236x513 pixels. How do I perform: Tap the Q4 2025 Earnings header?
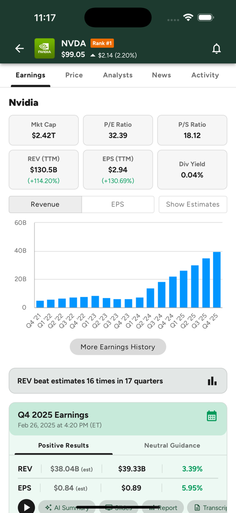click(118, 419)
